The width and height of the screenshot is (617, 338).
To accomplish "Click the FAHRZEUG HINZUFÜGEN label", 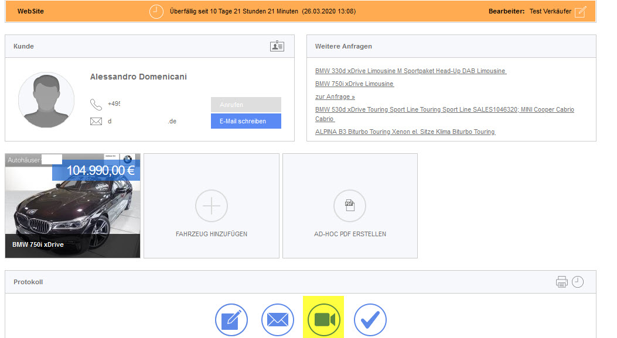I will (212, 234).
